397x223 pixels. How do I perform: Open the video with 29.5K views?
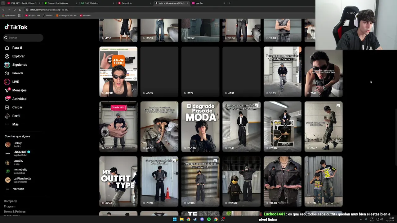pyautogui.click(x=200, y=30)
